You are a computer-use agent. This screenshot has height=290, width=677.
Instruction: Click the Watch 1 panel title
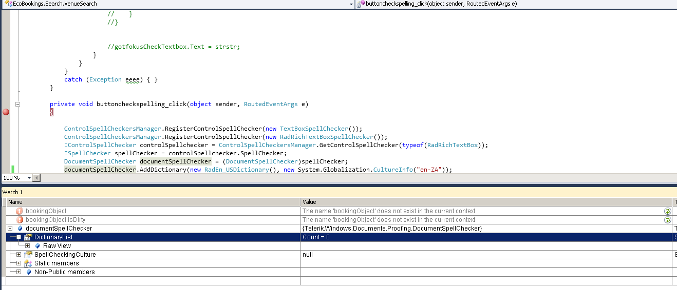point(13,192)
